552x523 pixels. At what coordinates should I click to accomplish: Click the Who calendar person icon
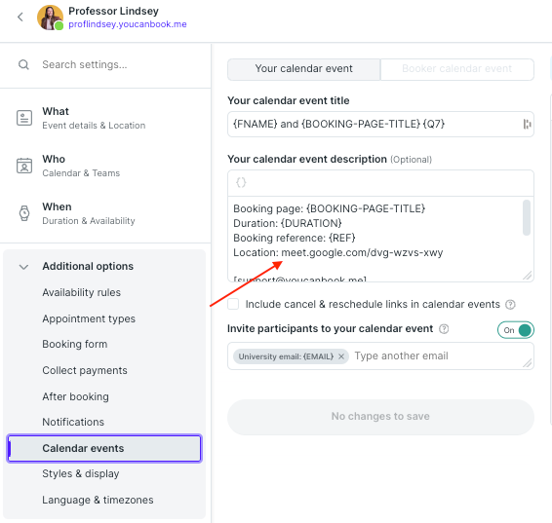pos(24,166)
